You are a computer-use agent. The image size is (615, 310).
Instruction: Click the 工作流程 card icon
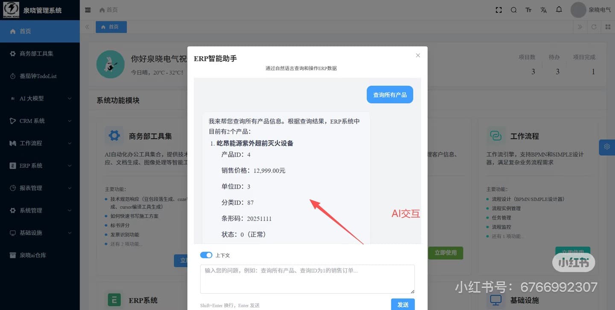click(495, 136)
